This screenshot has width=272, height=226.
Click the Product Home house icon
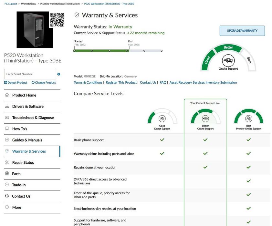coord(7,95)
